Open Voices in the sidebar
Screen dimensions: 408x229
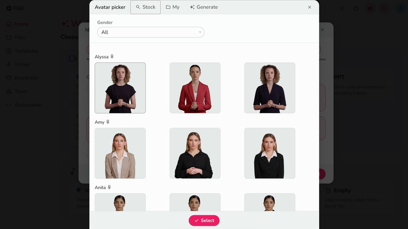click(18, 64)
